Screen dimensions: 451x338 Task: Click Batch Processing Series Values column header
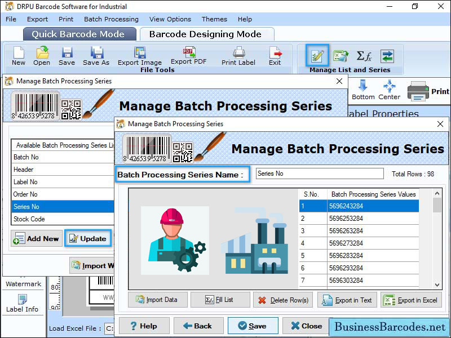coord(373,194)
